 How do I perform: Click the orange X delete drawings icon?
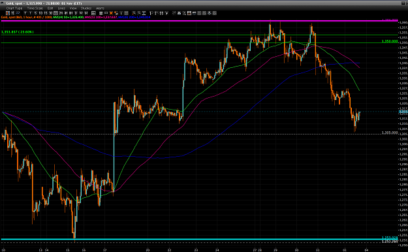click(111, 13)
